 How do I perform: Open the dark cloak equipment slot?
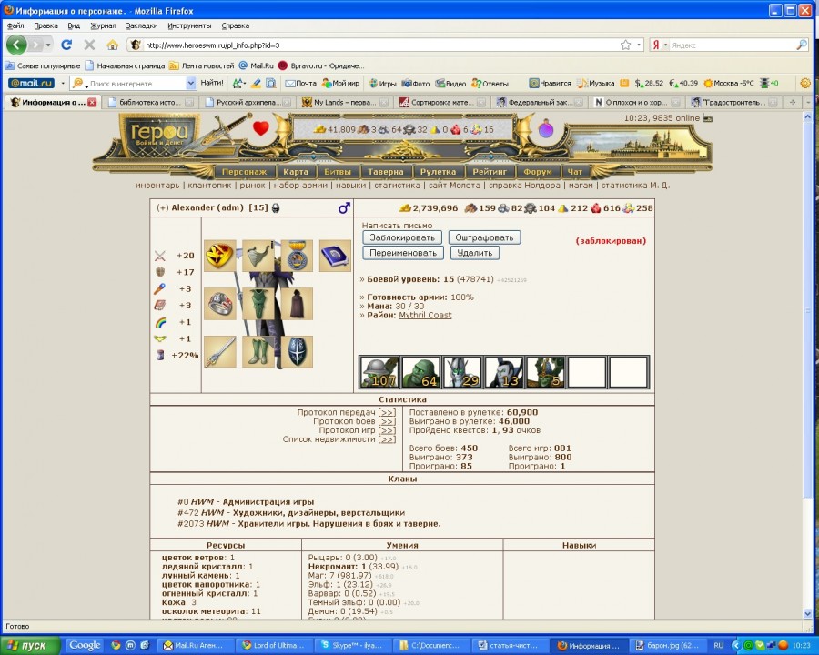297,304
